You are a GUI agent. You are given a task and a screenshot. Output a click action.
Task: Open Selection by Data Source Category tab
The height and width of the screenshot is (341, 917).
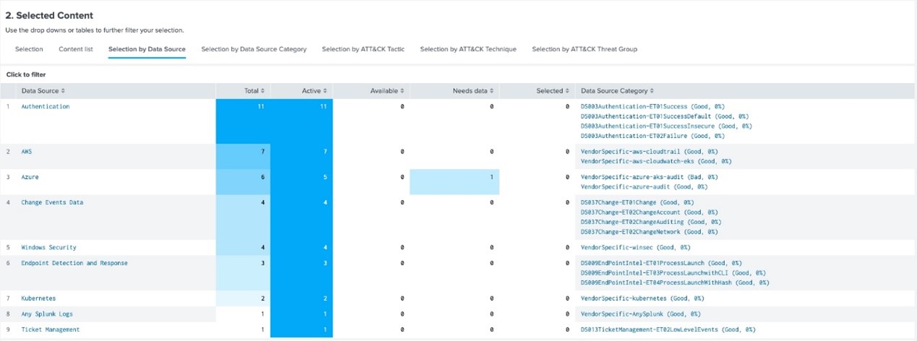[254, 49]
